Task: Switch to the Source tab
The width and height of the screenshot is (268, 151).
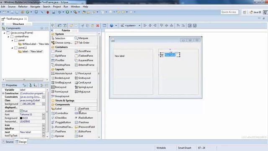Action: (8, 142)
